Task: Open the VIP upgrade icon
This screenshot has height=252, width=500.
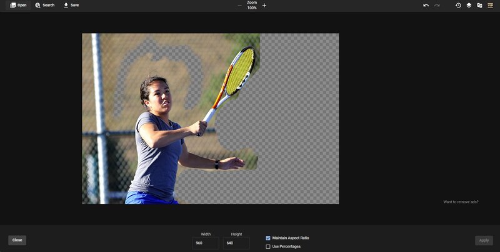Action: 490,6
